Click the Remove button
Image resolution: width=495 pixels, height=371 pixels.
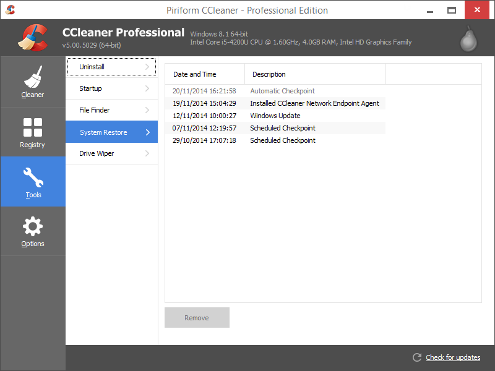coord(197,317)
